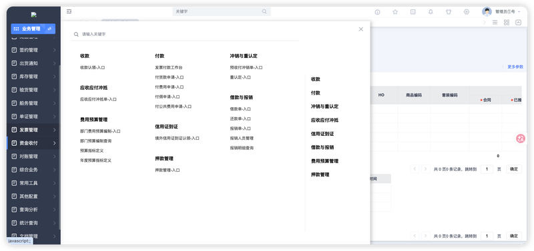
Task: Open 付公共费用申请-入口 link
Action: coord(174,107)
